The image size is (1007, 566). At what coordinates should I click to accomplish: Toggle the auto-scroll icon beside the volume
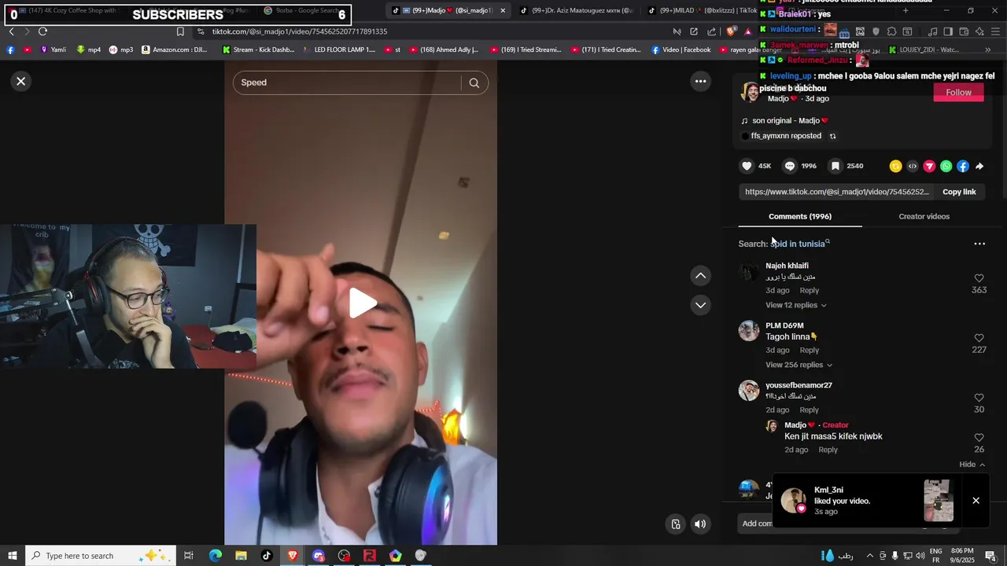click(x=675, y=524)
